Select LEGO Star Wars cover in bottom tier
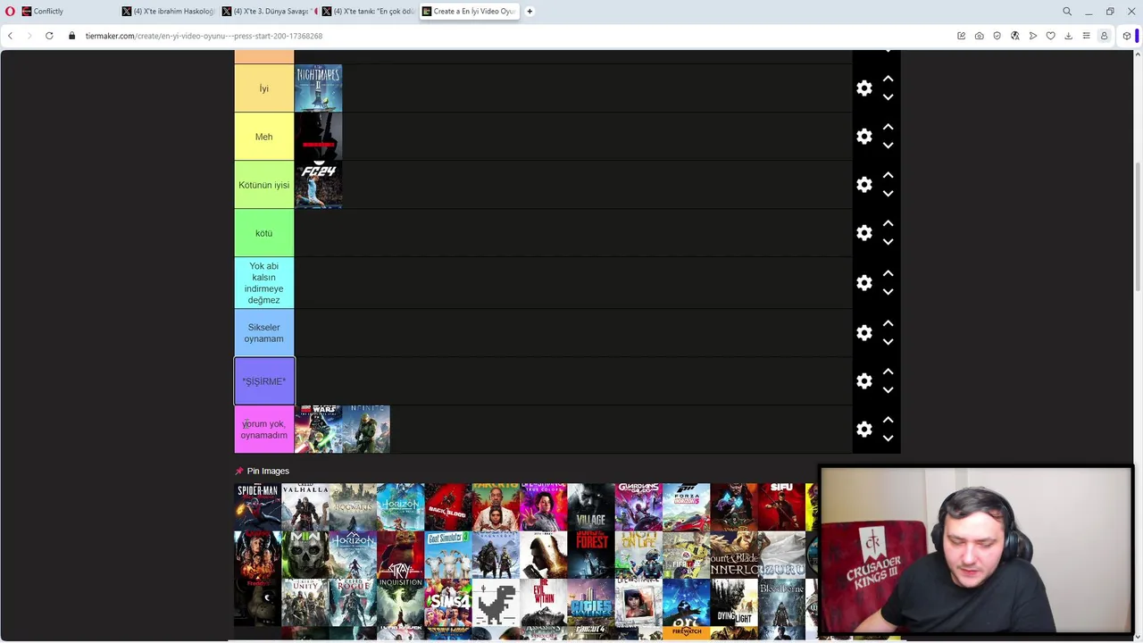 (x=319, y=430)
